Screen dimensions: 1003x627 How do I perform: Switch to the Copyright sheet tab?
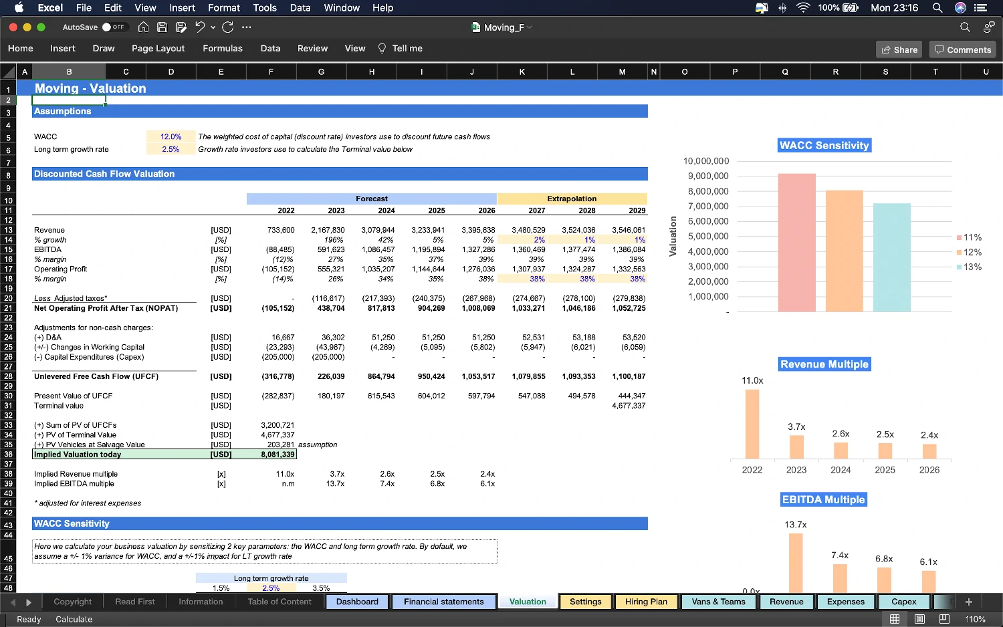pos(73,602)
